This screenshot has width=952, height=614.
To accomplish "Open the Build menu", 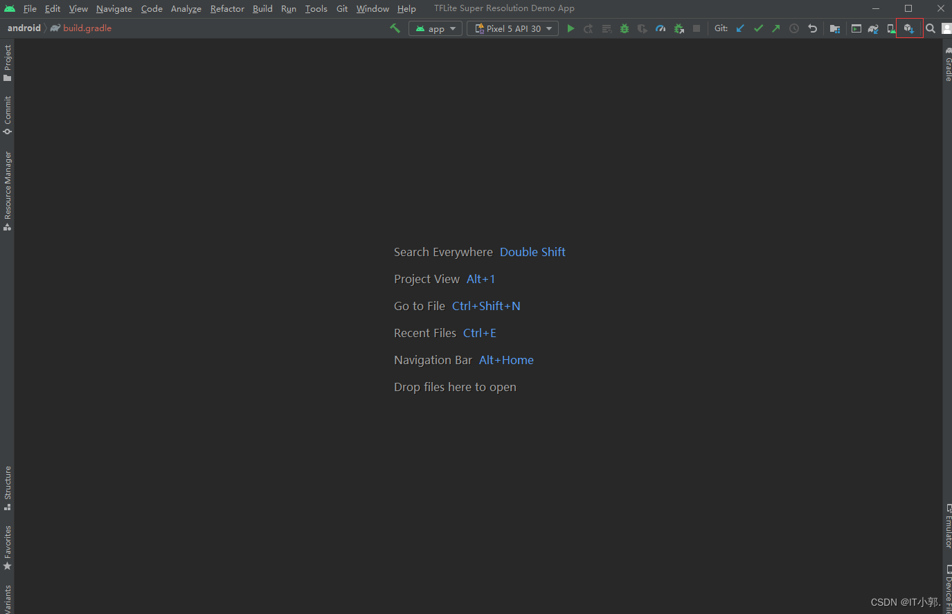I will click(x=262, y=9).
